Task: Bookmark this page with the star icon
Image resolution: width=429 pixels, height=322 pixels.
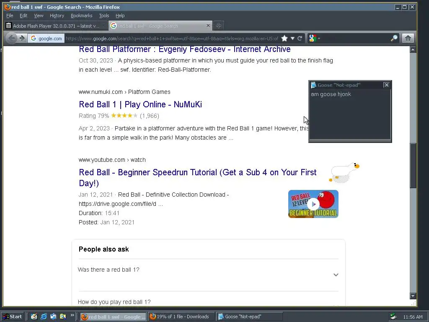Action: coord(284,38)
